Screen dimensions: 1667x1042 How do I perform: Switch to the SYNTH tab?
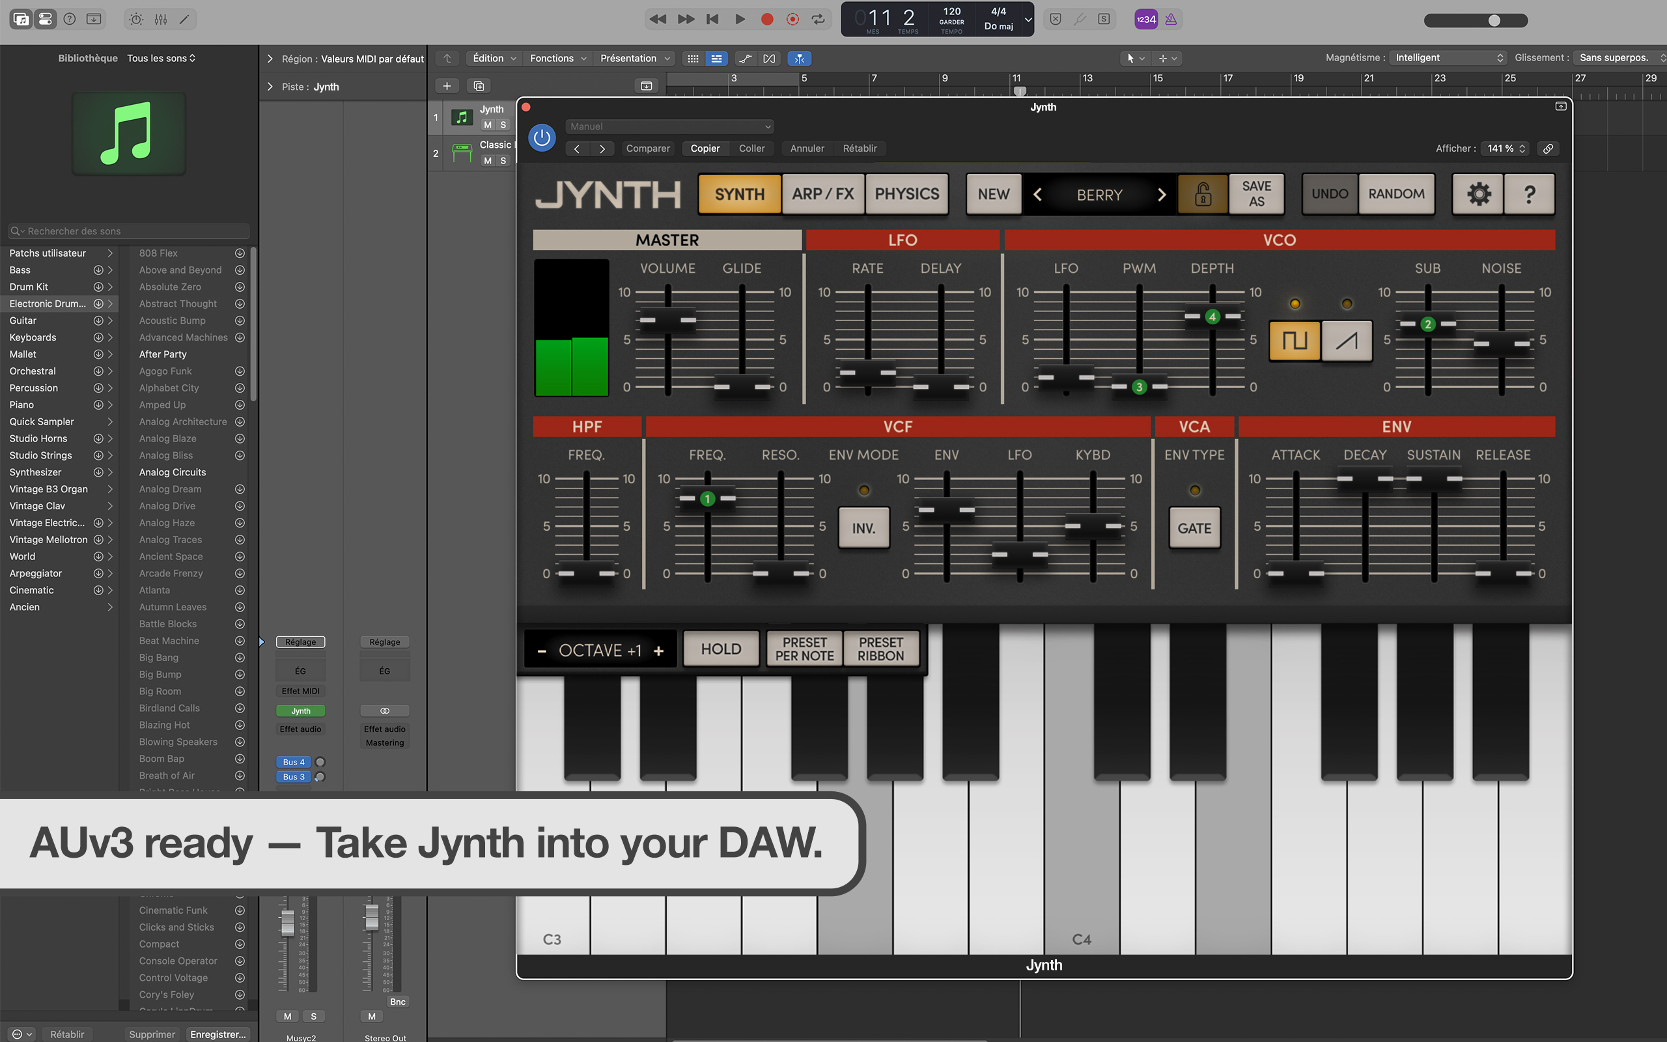(740, 193)
